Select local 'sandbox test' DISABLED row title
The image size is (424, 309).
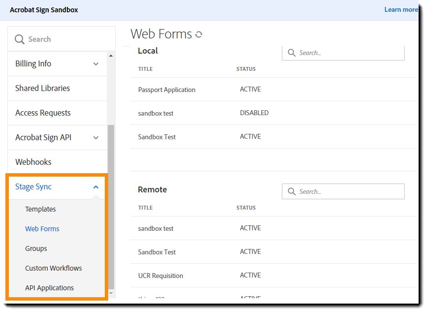click(x=156, y=113)
